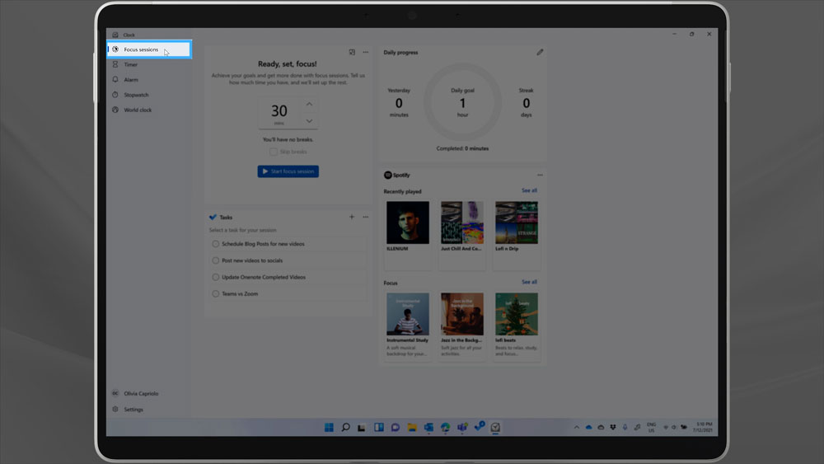Expand the Tasks card more options menu
Viewport: 824px width, 464px height.
click(x=365, y=217)
